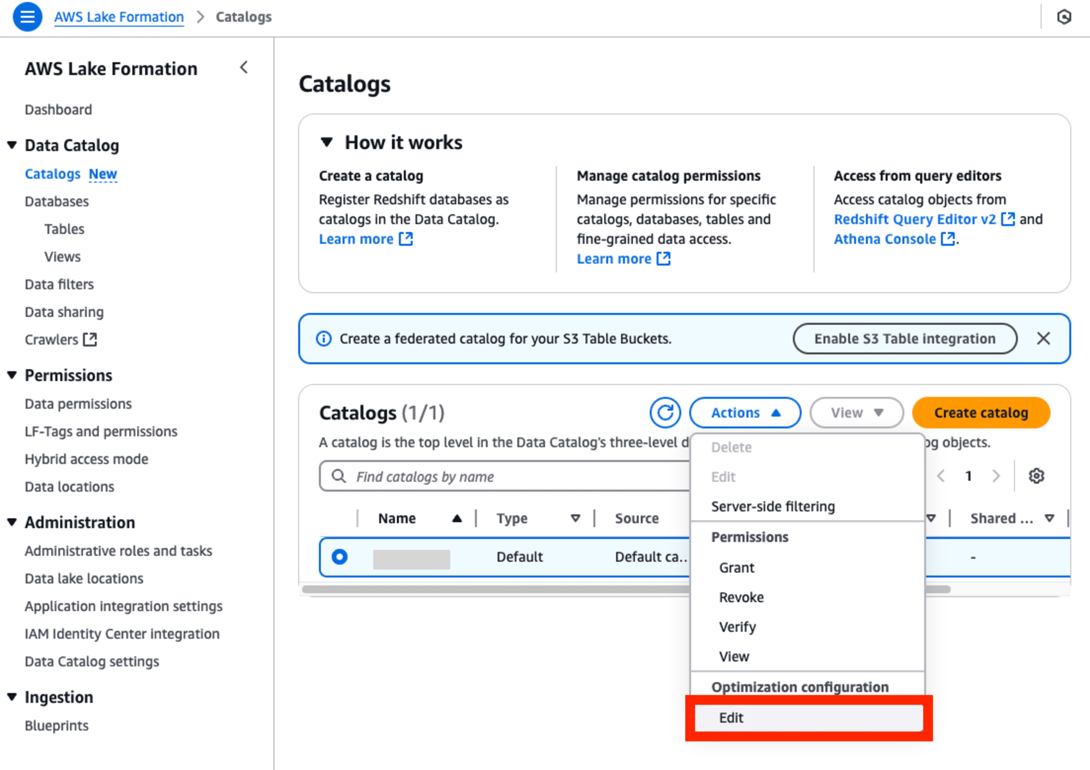Click external link icon next to Crawlers
Image resolution: width=1090 pixels, height=770 pixels.
pos(90,339)
